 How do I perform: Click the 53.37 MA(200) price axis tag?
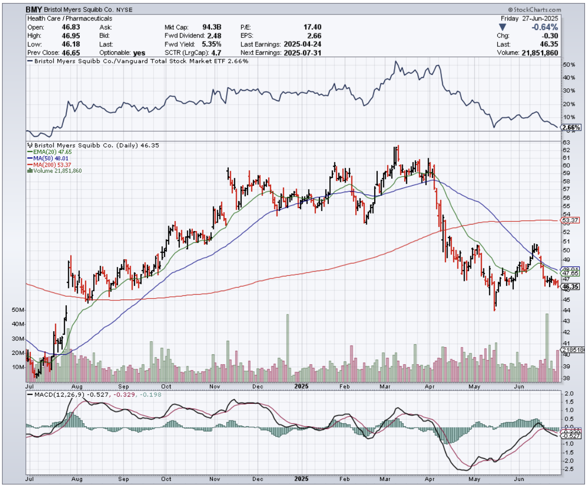tap(571, 221)
